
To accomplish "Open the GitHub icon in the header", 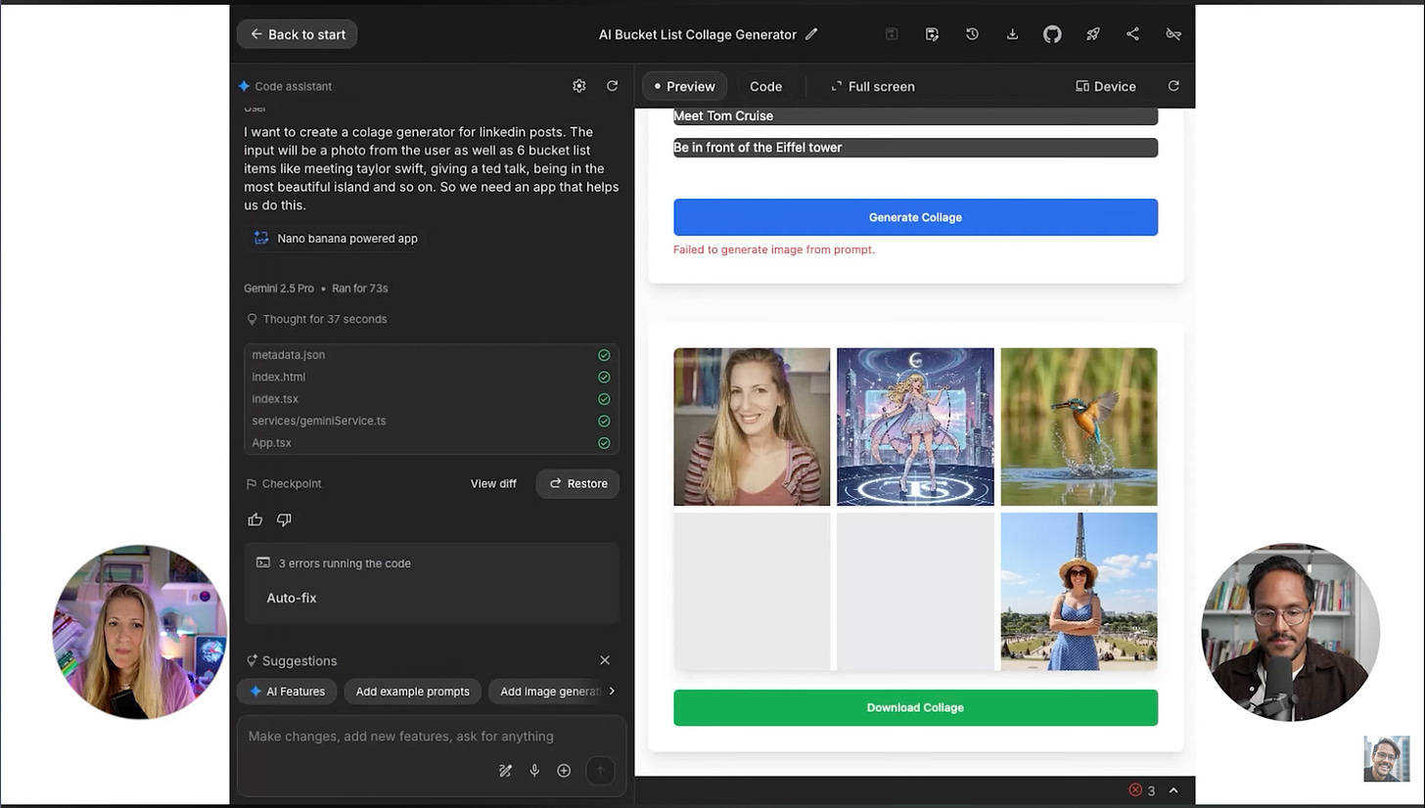I will (1052, 34).
